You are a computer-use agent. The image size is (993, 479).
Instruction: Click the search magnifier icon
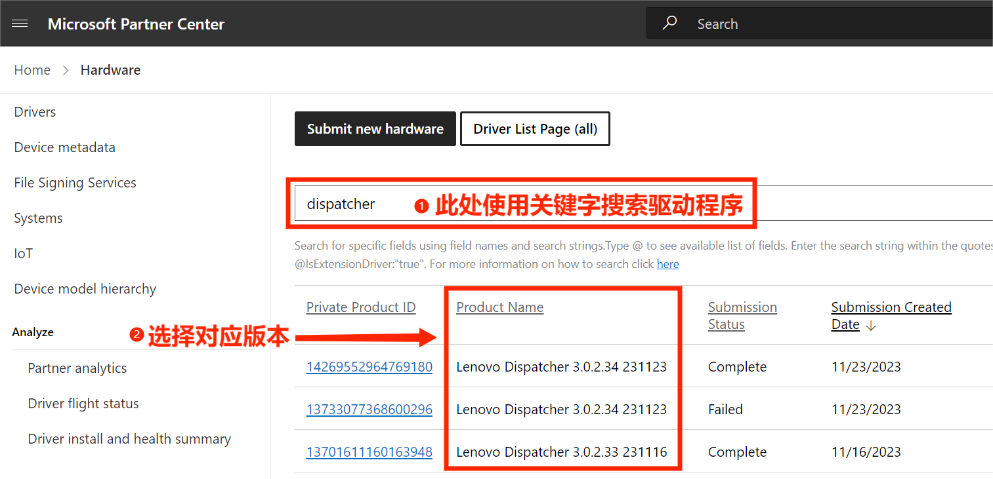pyautogui.click(x=669, y=24)
